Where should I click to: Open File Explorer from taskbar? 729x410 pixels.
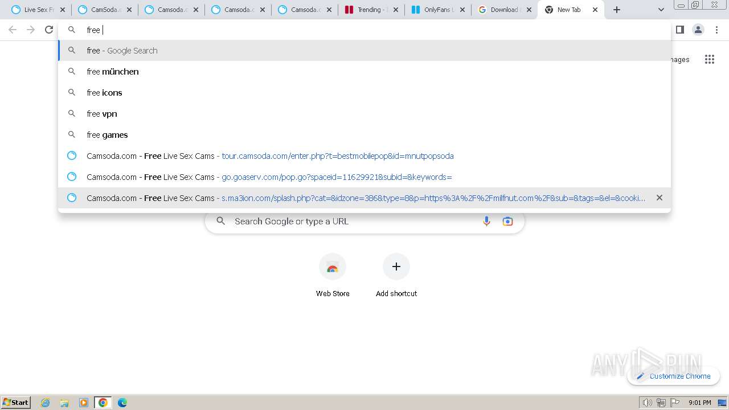(64, 403)
